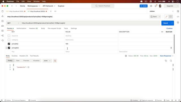This screenshot has height=102, width=181.
Task: Focus the Search Postman field
Action: pos(103,6)
